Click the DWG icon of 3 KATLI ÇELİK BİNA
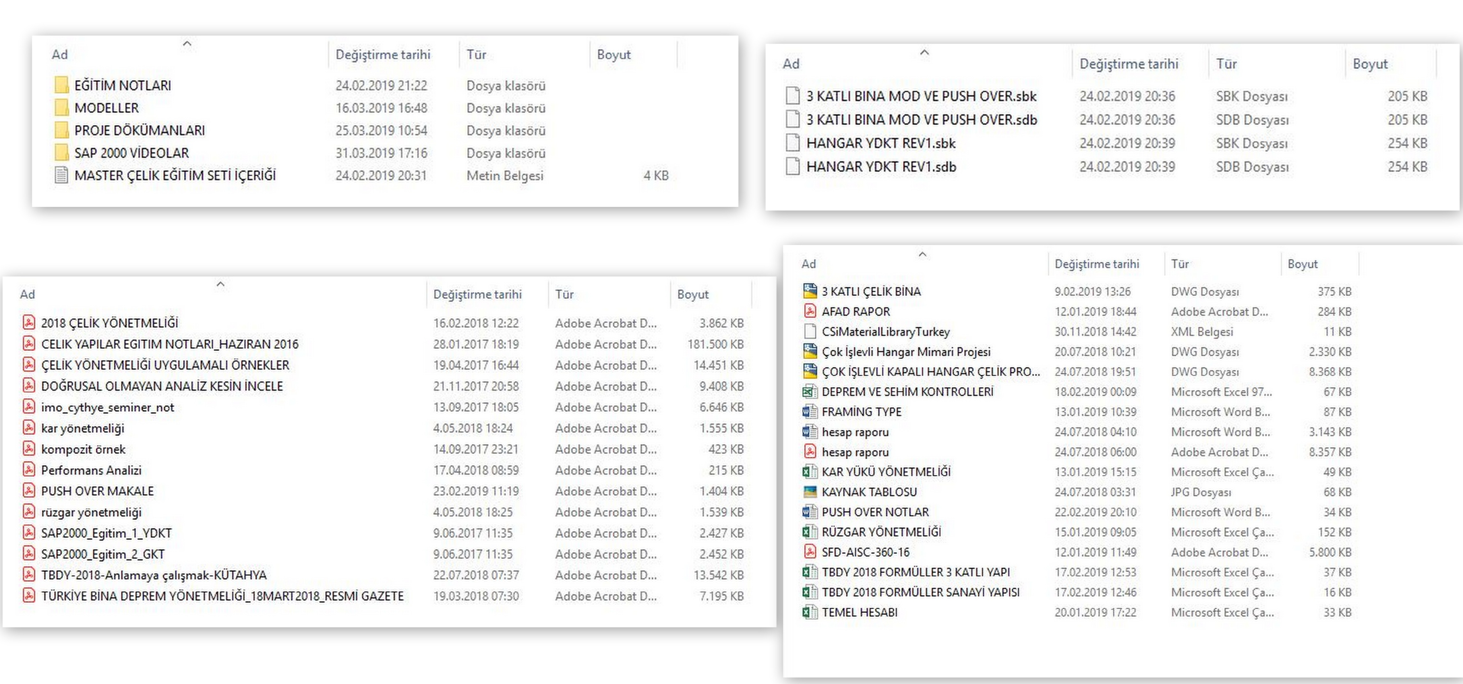The height and width of the screenshot is (684, 1463). pyautogui.click(x=810, y=291)
